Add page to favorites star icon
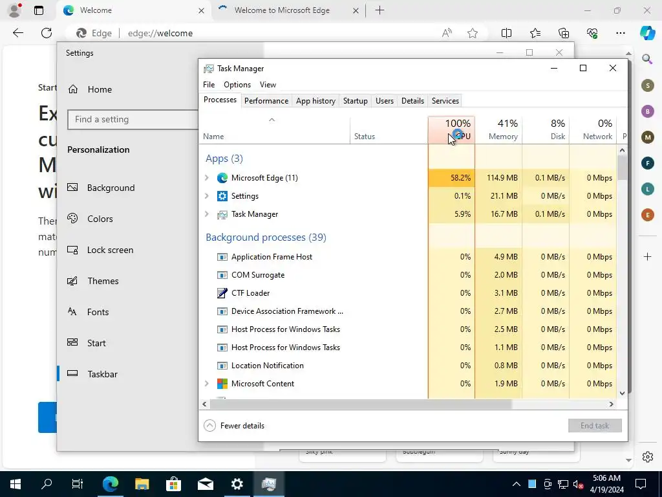The width and height of the screenshot is (662, 497). (x=473, y=33)
